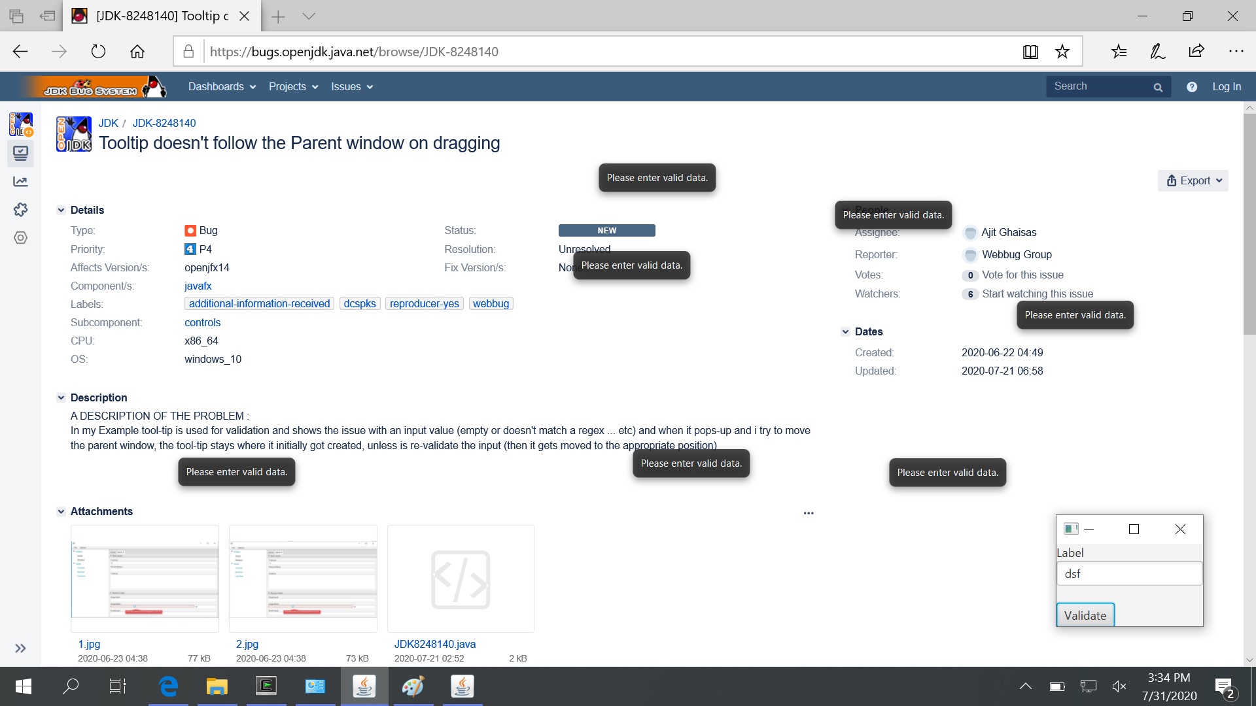Viewport: 1256px width, 706px height.
Task: Collapse the Description section
Action: coord(61,397)
